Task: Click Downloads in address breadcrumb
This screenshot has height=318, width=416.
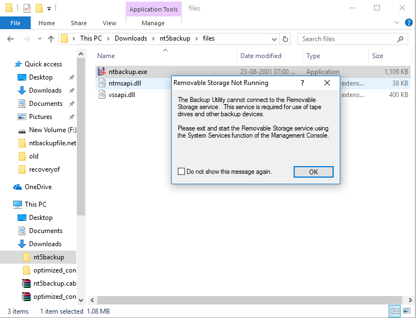Action: click(131, 39)
